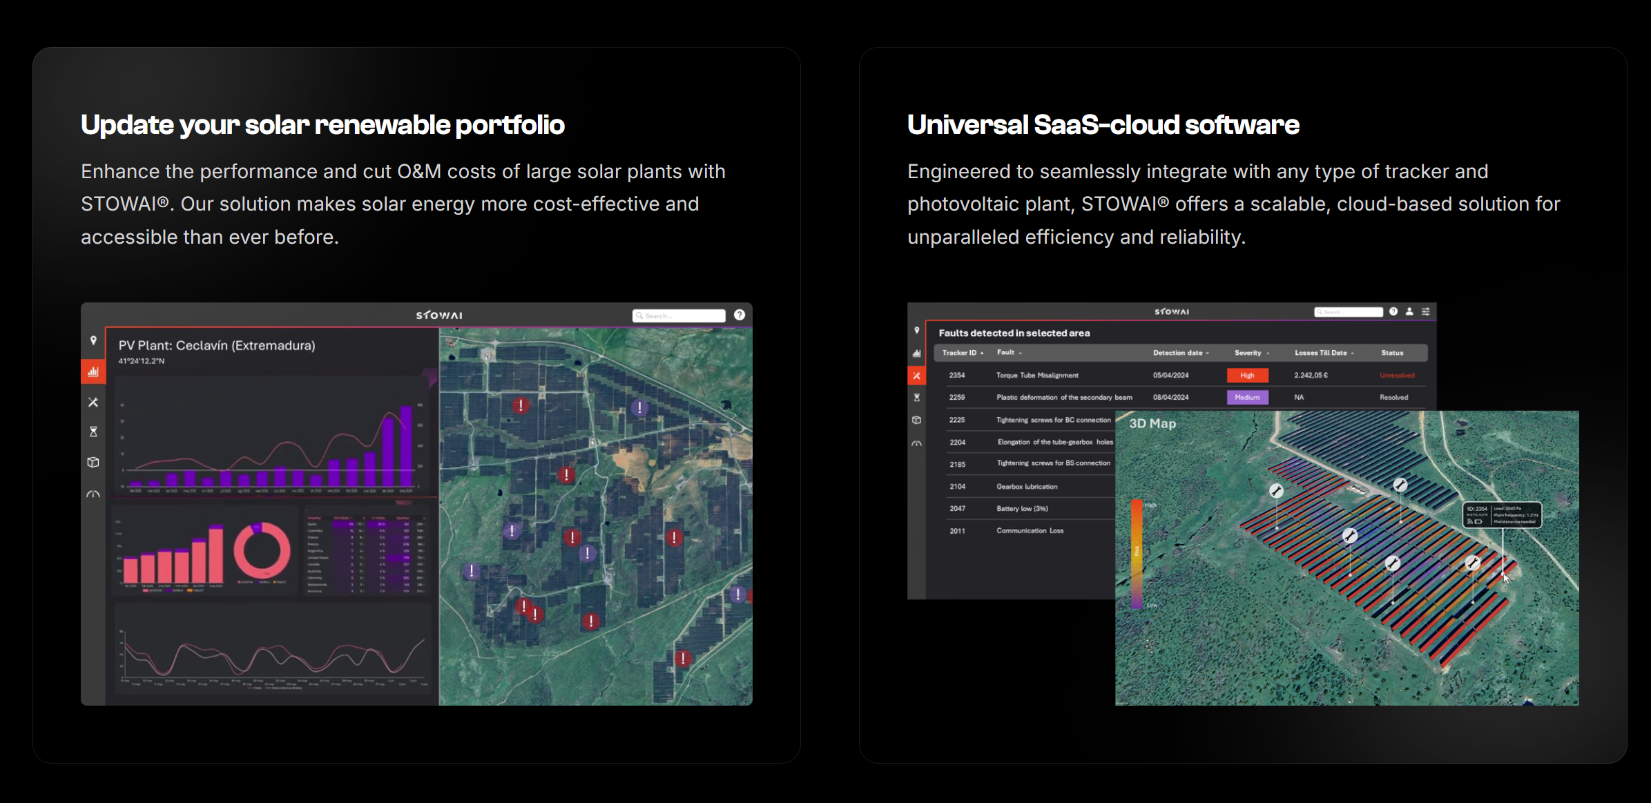Sort faults by the Detection date column
1651x803 pixels.
[x=1181, y=353]
